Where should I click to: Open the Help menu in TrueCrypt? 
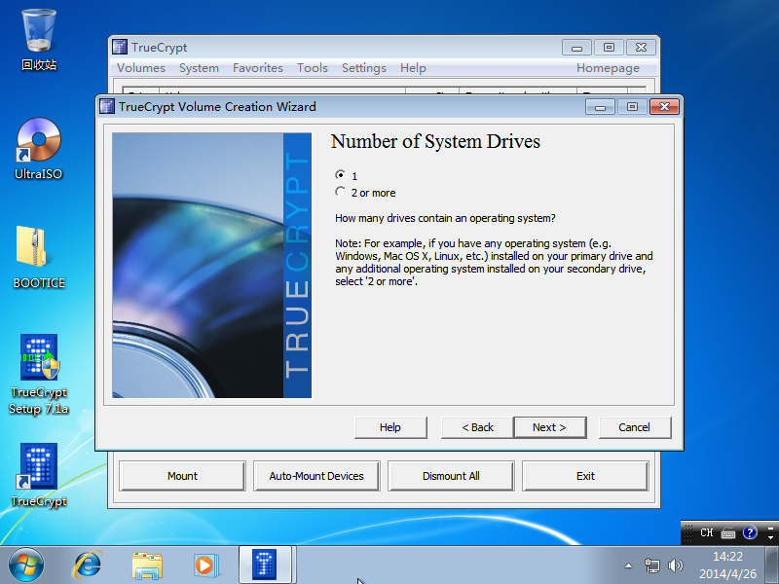413,68
